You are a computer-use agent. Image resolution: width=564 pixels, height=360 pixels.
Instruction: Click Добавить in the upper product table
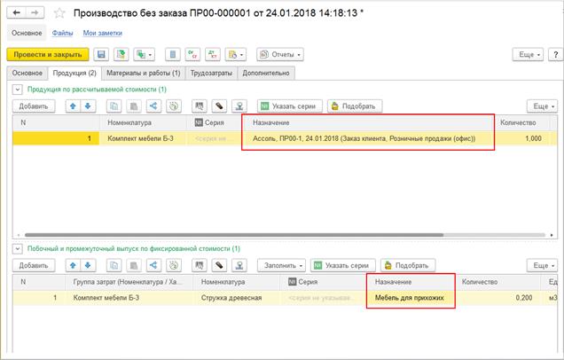click(34, 106)
